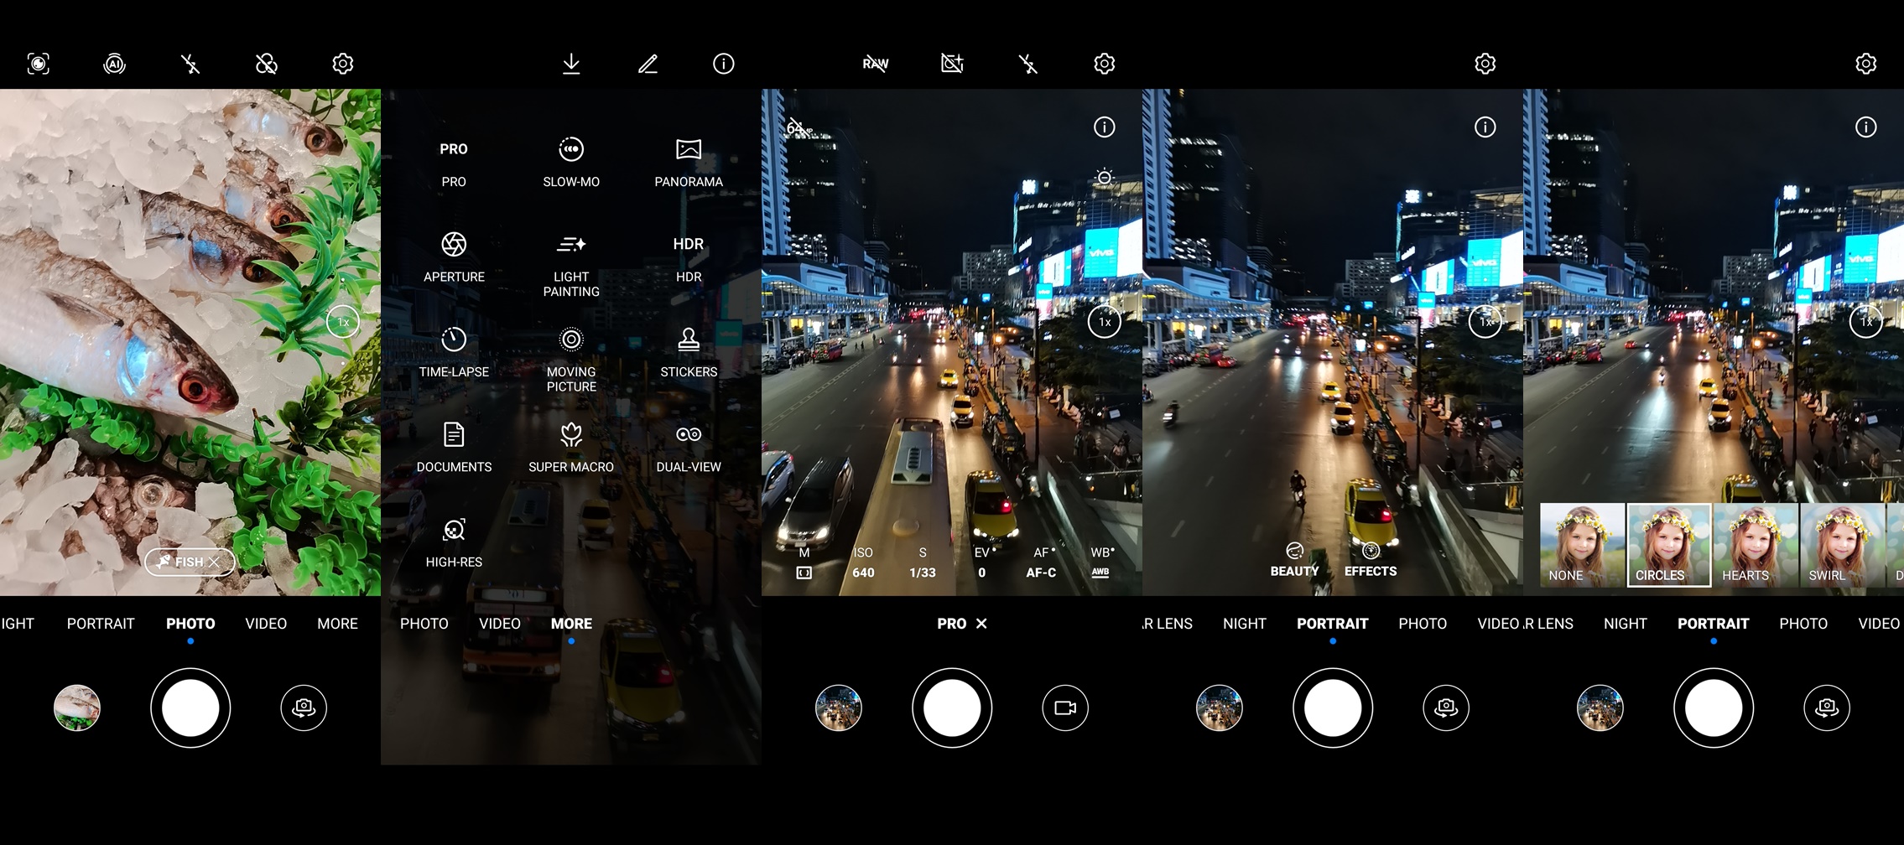
Task: Flip camera on screen with effect thumbnails
Action: (1827, 708)
